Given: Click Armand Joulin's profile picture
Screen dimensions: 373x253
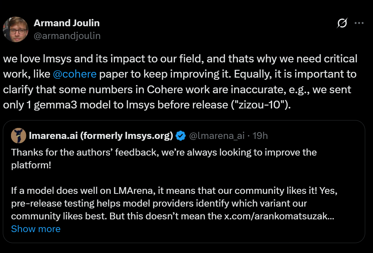Looking at the screenshot, I should point(15,29).
